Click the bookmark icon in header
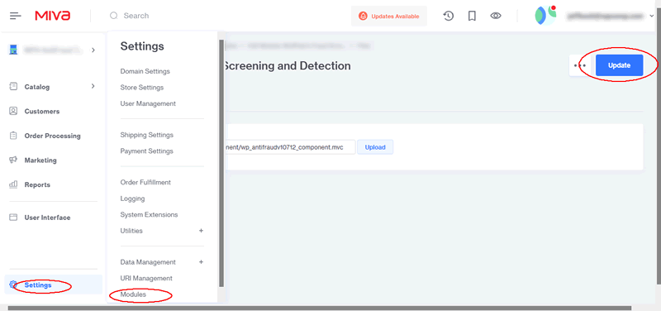Image resolution: width=661 pixels, height=311 pixels. click(472, 16)
